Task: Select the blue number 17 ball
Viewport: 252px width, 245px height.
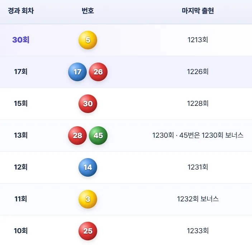Action: pyautogui.click(x=77, y=72)
